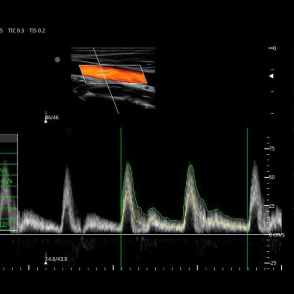Select the left green vertical caliper line
Screen dimensions: 294x294
point(121,196)
